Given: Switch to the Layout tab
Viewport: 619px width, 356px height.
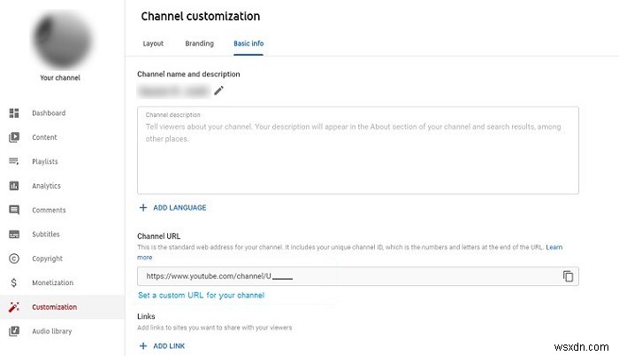Looking at the screenshot, I should (153, 43).
